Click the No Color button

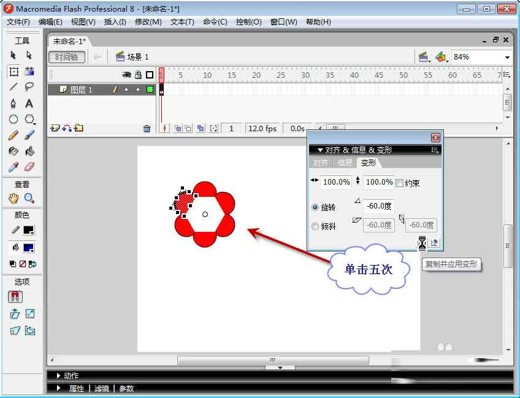tap(23, 264)
